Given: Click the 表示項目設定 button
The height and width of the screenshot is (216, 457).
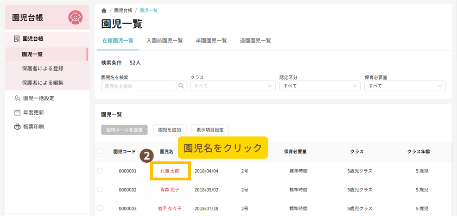Looking at the screenshot, I should pyautogui.click(x=210, y=130).
